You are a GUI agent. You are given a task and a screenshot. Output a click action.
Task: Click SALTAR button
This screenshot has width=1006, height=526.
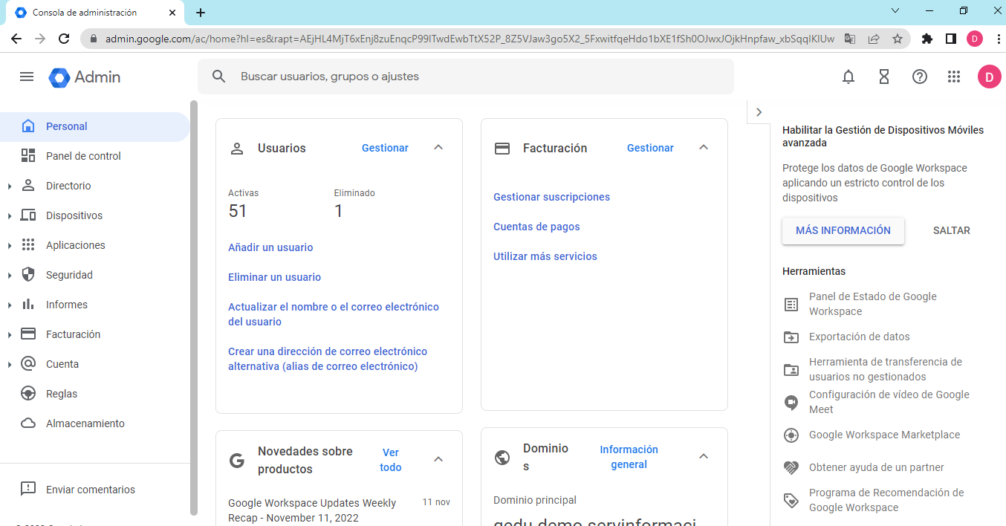pos(952,230)
